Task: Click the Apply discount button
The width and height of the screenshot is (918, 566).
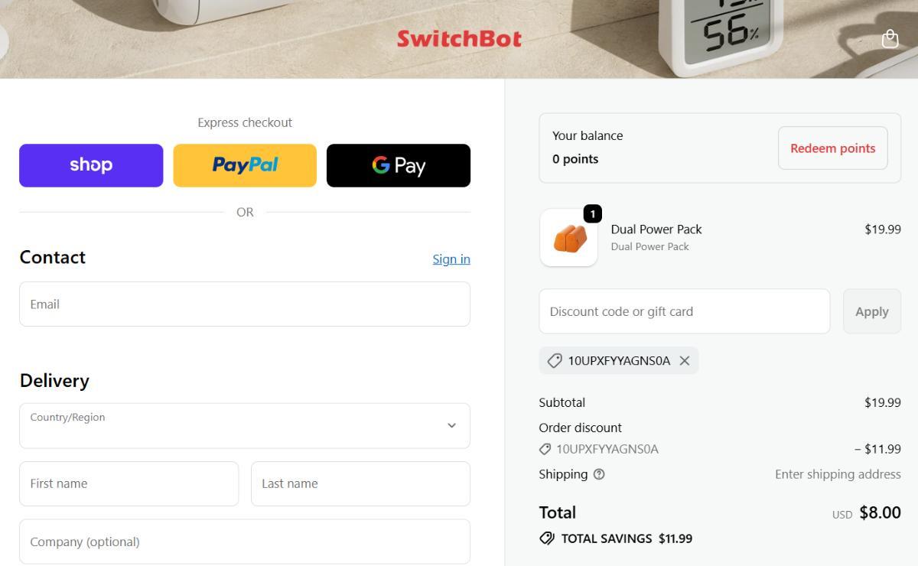Action: (x=871, y=311)
